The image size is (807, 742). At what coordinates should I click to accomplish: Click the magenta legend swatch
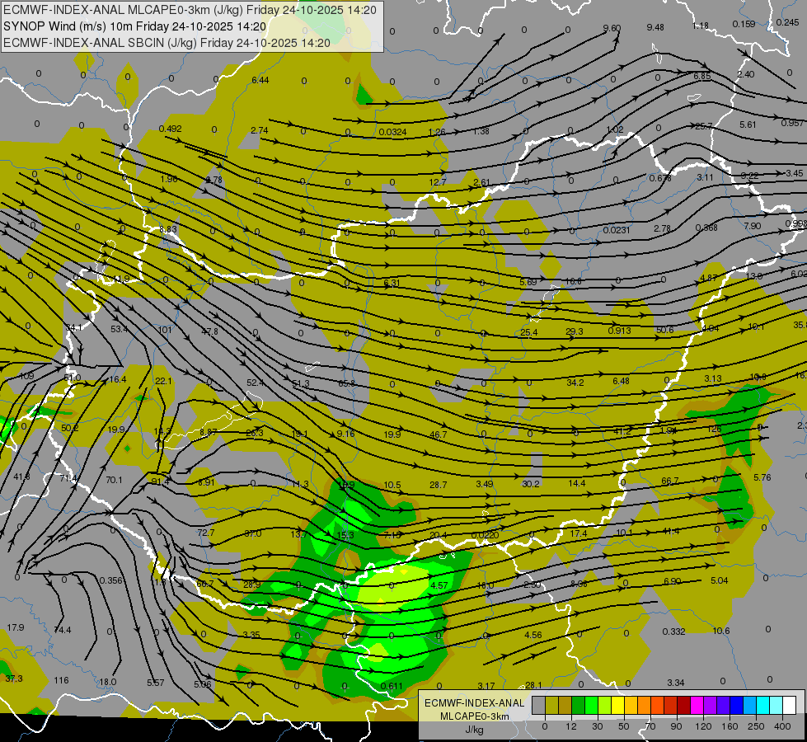[697, 705]
